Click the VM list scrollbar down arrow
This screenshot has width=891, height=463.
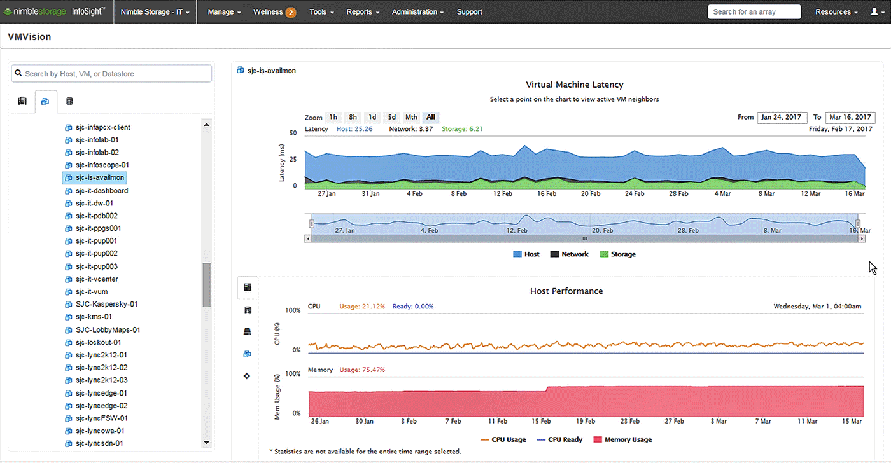pos(207,443)
